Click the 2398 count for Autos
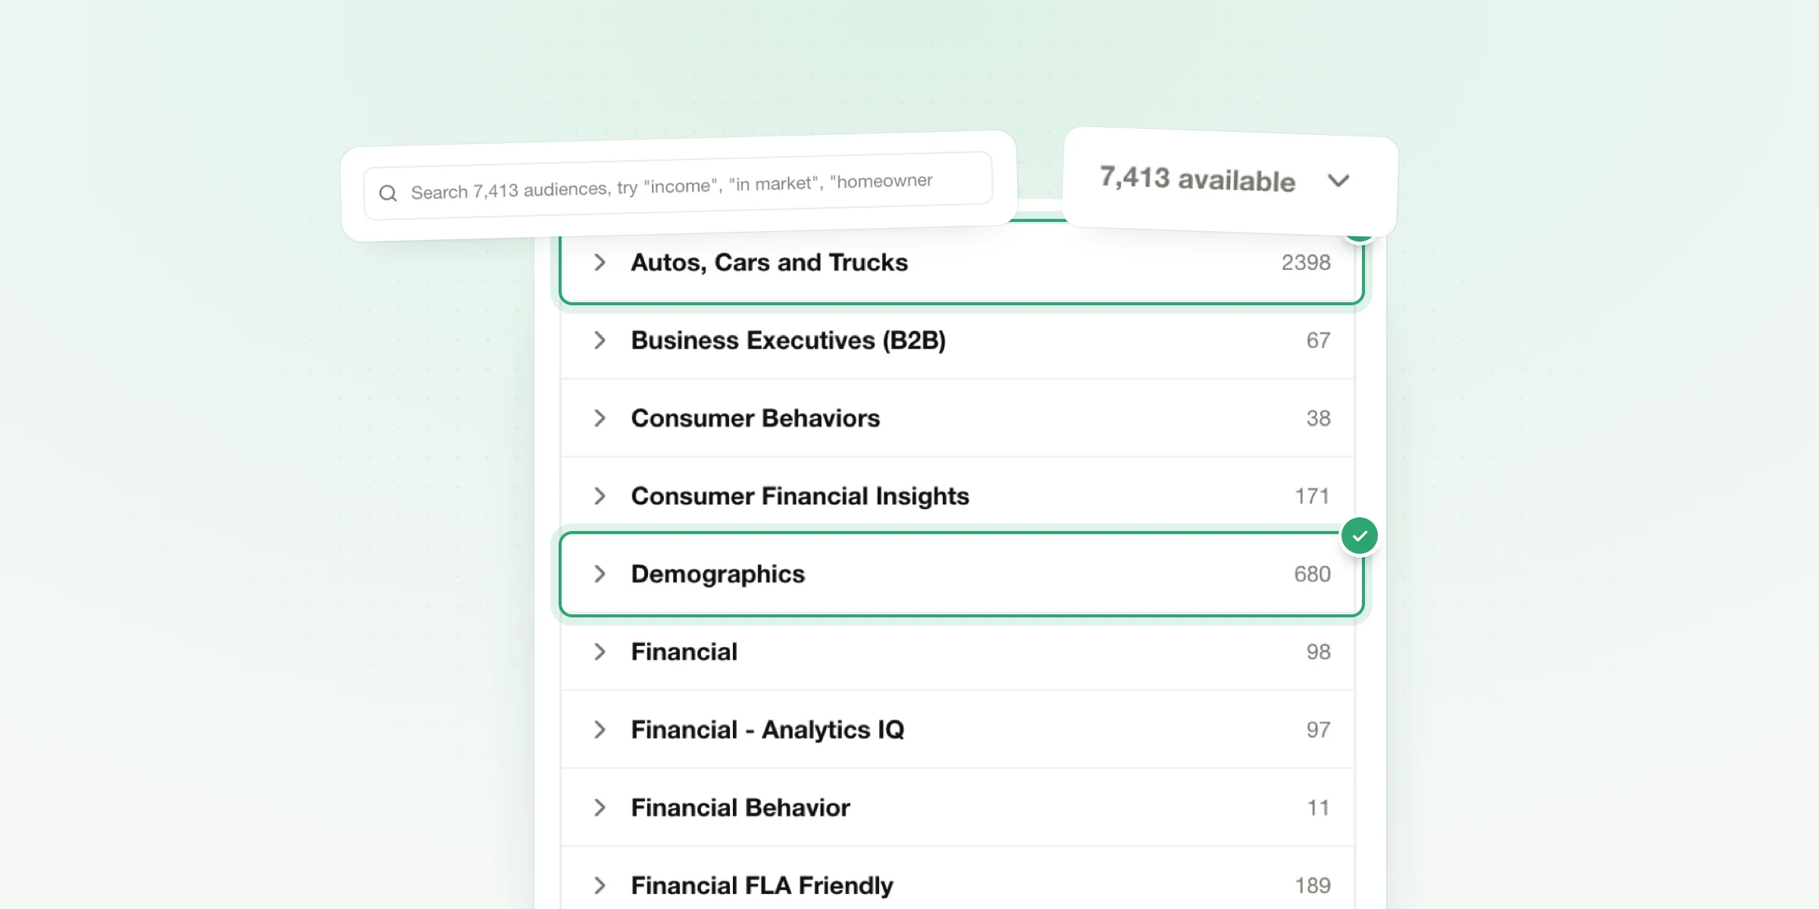Screen dimensions: 1819x909 (1306, 263)
